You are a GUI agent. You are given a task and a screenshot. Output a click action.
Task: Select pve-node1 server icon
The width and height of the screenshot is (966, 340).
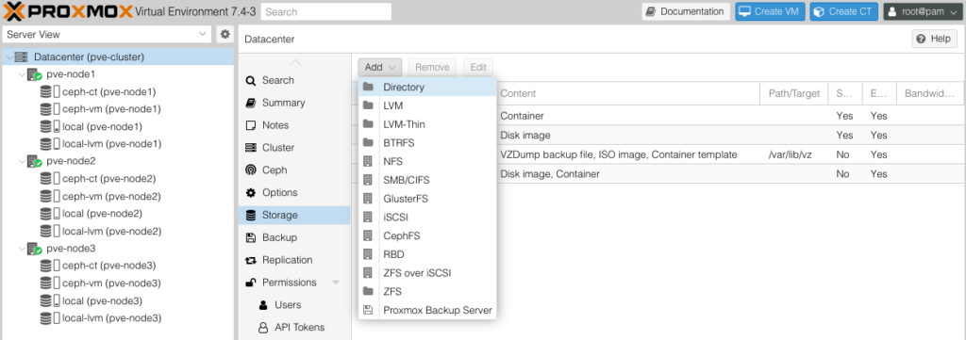(34, 74)
